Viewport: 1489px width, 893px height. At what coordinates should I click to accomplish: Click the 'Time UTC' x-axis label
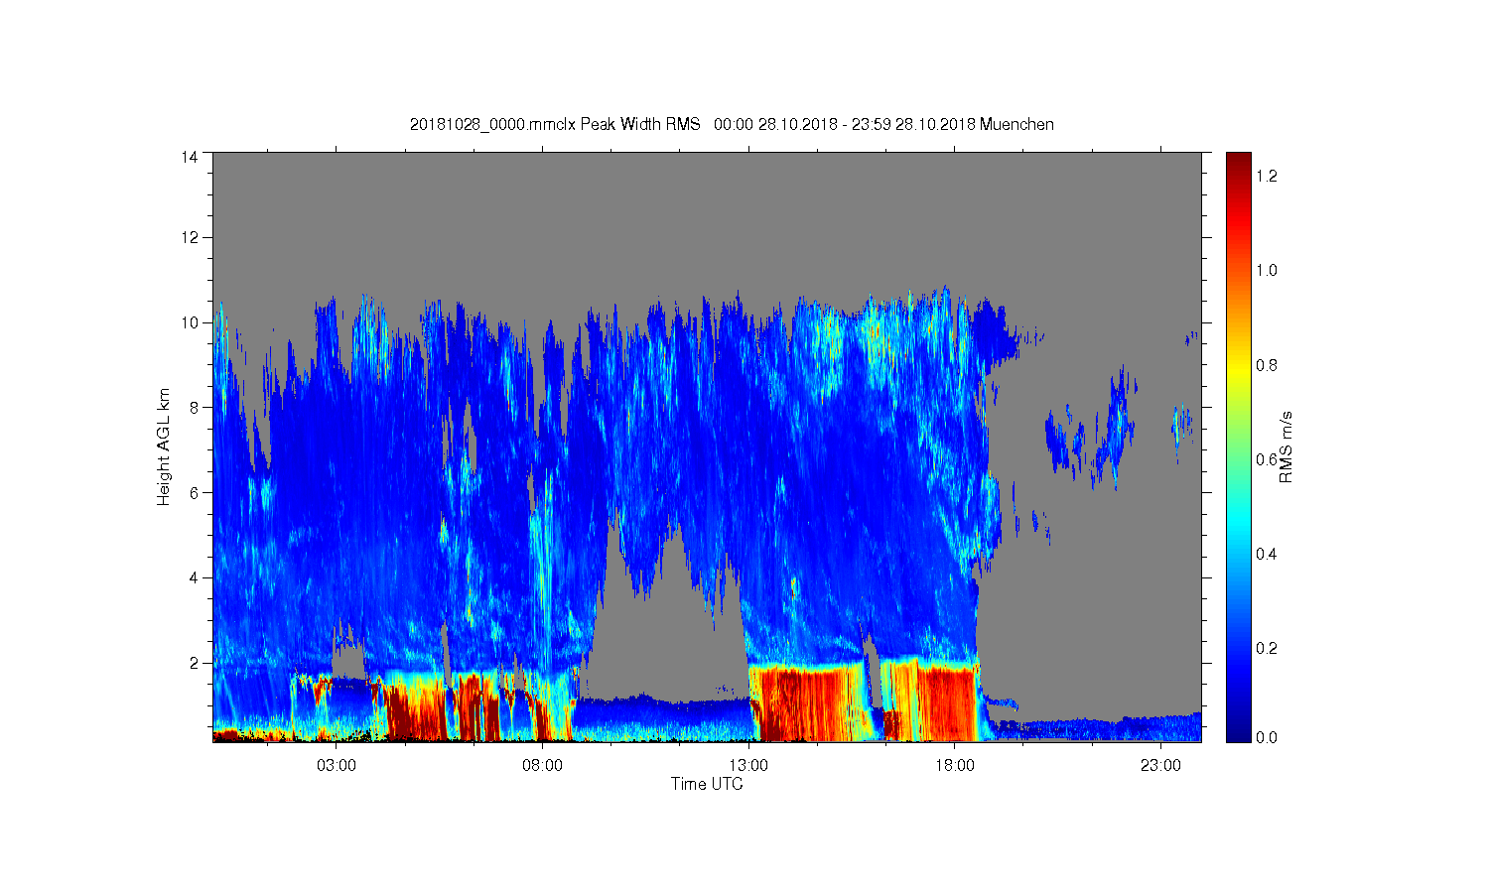[x=707, y=784]
